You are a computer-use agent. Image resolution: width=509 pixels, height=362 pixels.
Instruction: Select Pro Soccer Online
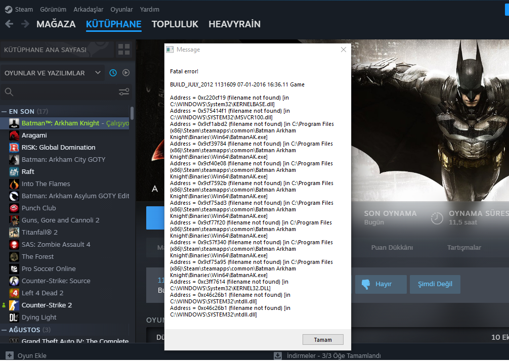(x=65, y=269)
